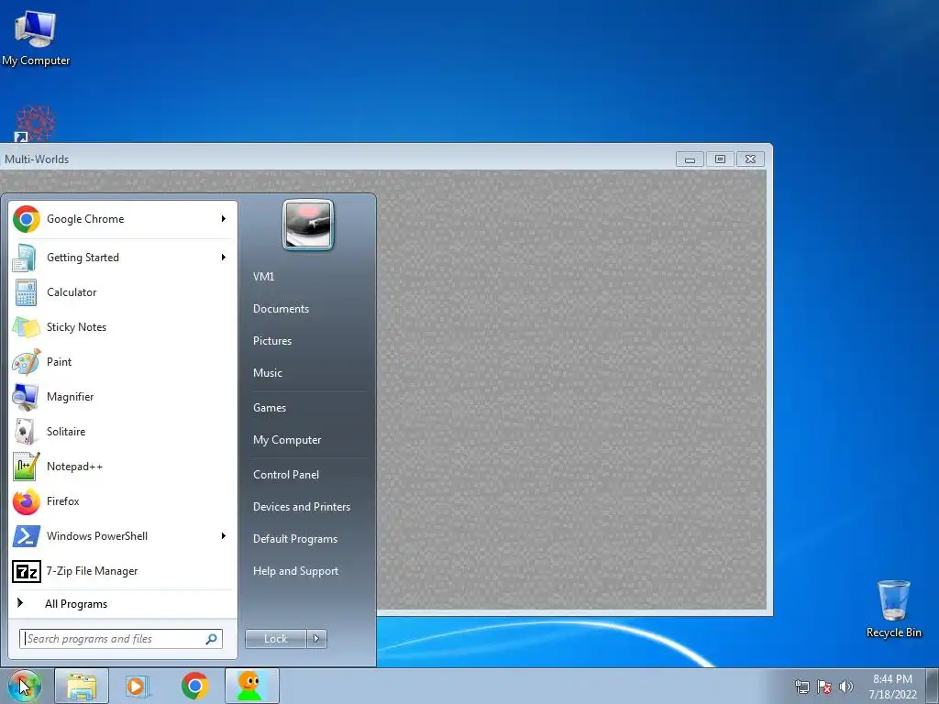939x704 pixels.
Task: Click the Show desktop strip
Action: point(933,686)
